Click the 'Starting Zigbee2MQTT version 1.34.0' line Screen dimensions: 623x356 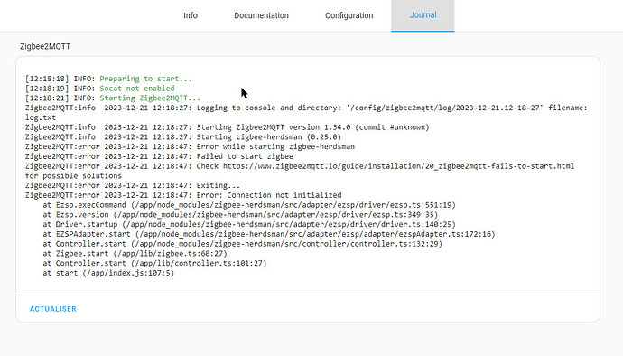(228, 127)
